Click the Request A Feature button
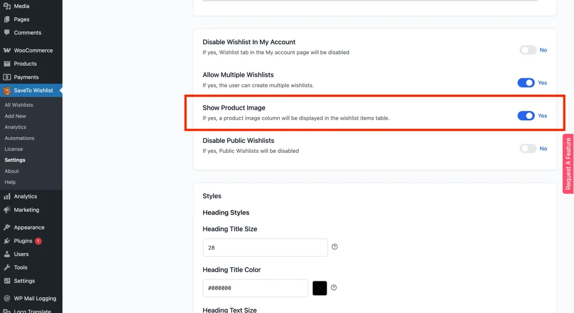The image size is (574, 313). coord(568,164)
